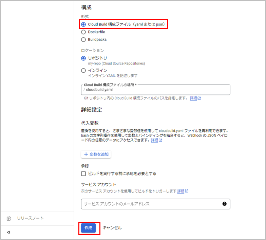
Task: Click the service account email field
Action: click(x=155, y=204)
